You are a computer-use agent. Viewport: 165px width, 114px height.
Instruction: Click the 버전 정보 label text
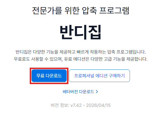pos(60,105)
